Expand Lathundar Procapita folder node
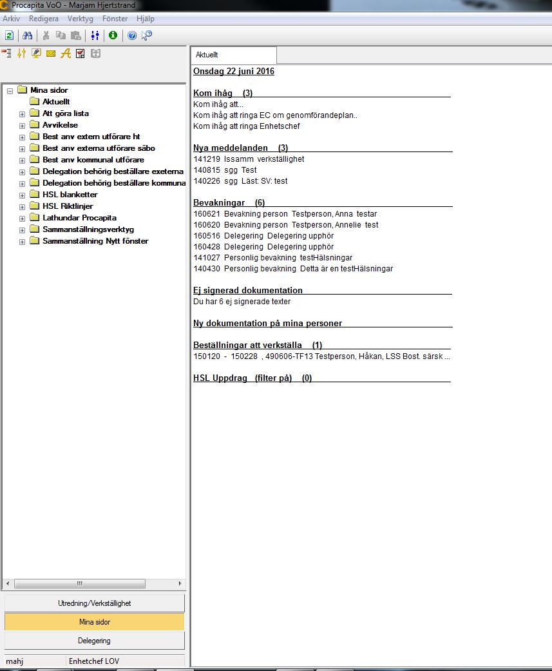The height and width of the screenshot is (671, 552). pos(22,219)
